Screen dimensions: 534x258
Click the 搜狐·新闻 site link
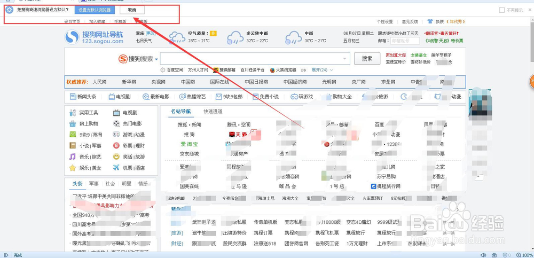(x=190, y=125)
